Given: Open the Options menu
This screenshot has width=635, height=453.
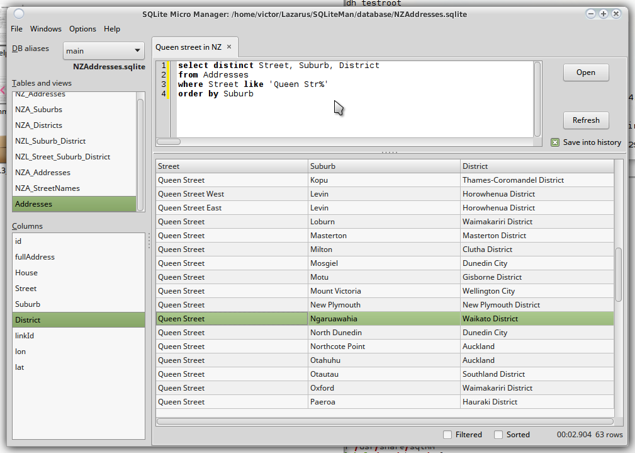Looking at the screenshot, I should [x=82, y=28].
